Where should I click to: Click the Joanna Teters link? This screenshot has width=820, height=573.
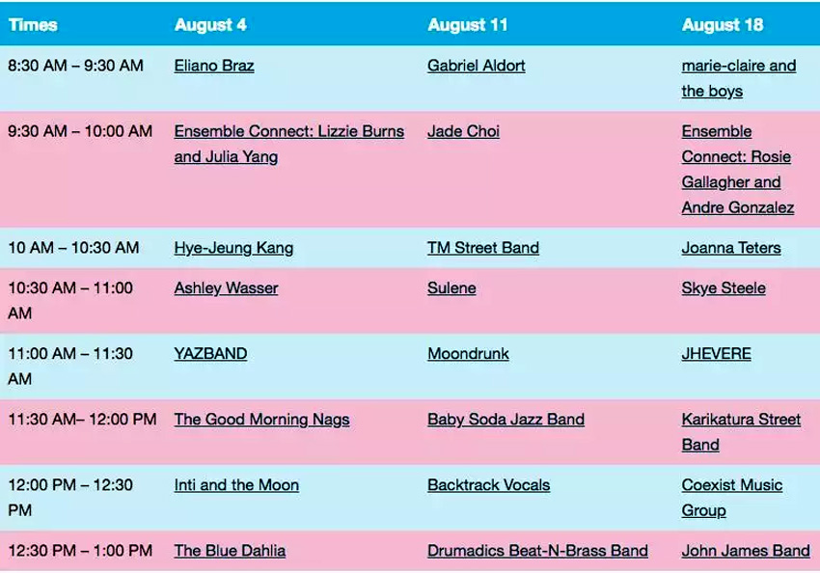(731, 248)
